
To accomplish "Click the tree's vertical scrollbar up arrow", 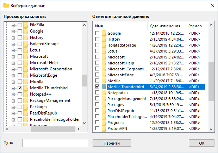I will [x=84, y=25].
